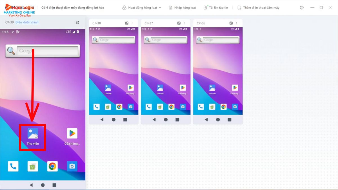
Task: Open Thư viện gallery on CP-38
Action: point(108,88)
